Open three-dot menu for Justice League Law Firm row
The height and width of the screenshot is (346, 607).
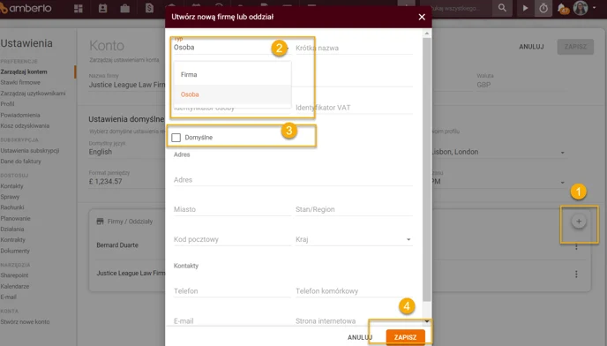coord(576,274)
